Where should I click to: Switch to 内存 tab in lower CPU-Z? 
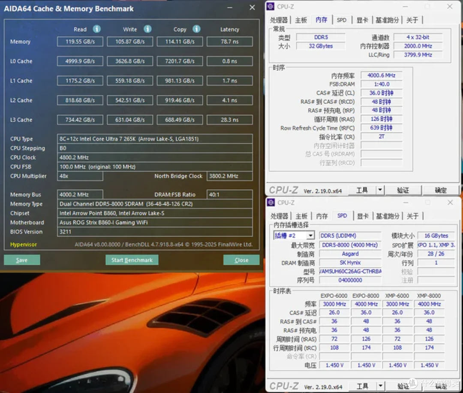322,216
